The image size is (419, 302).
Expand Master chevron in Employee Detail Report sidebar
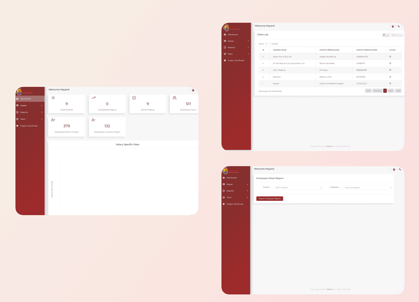pos(247,184)
